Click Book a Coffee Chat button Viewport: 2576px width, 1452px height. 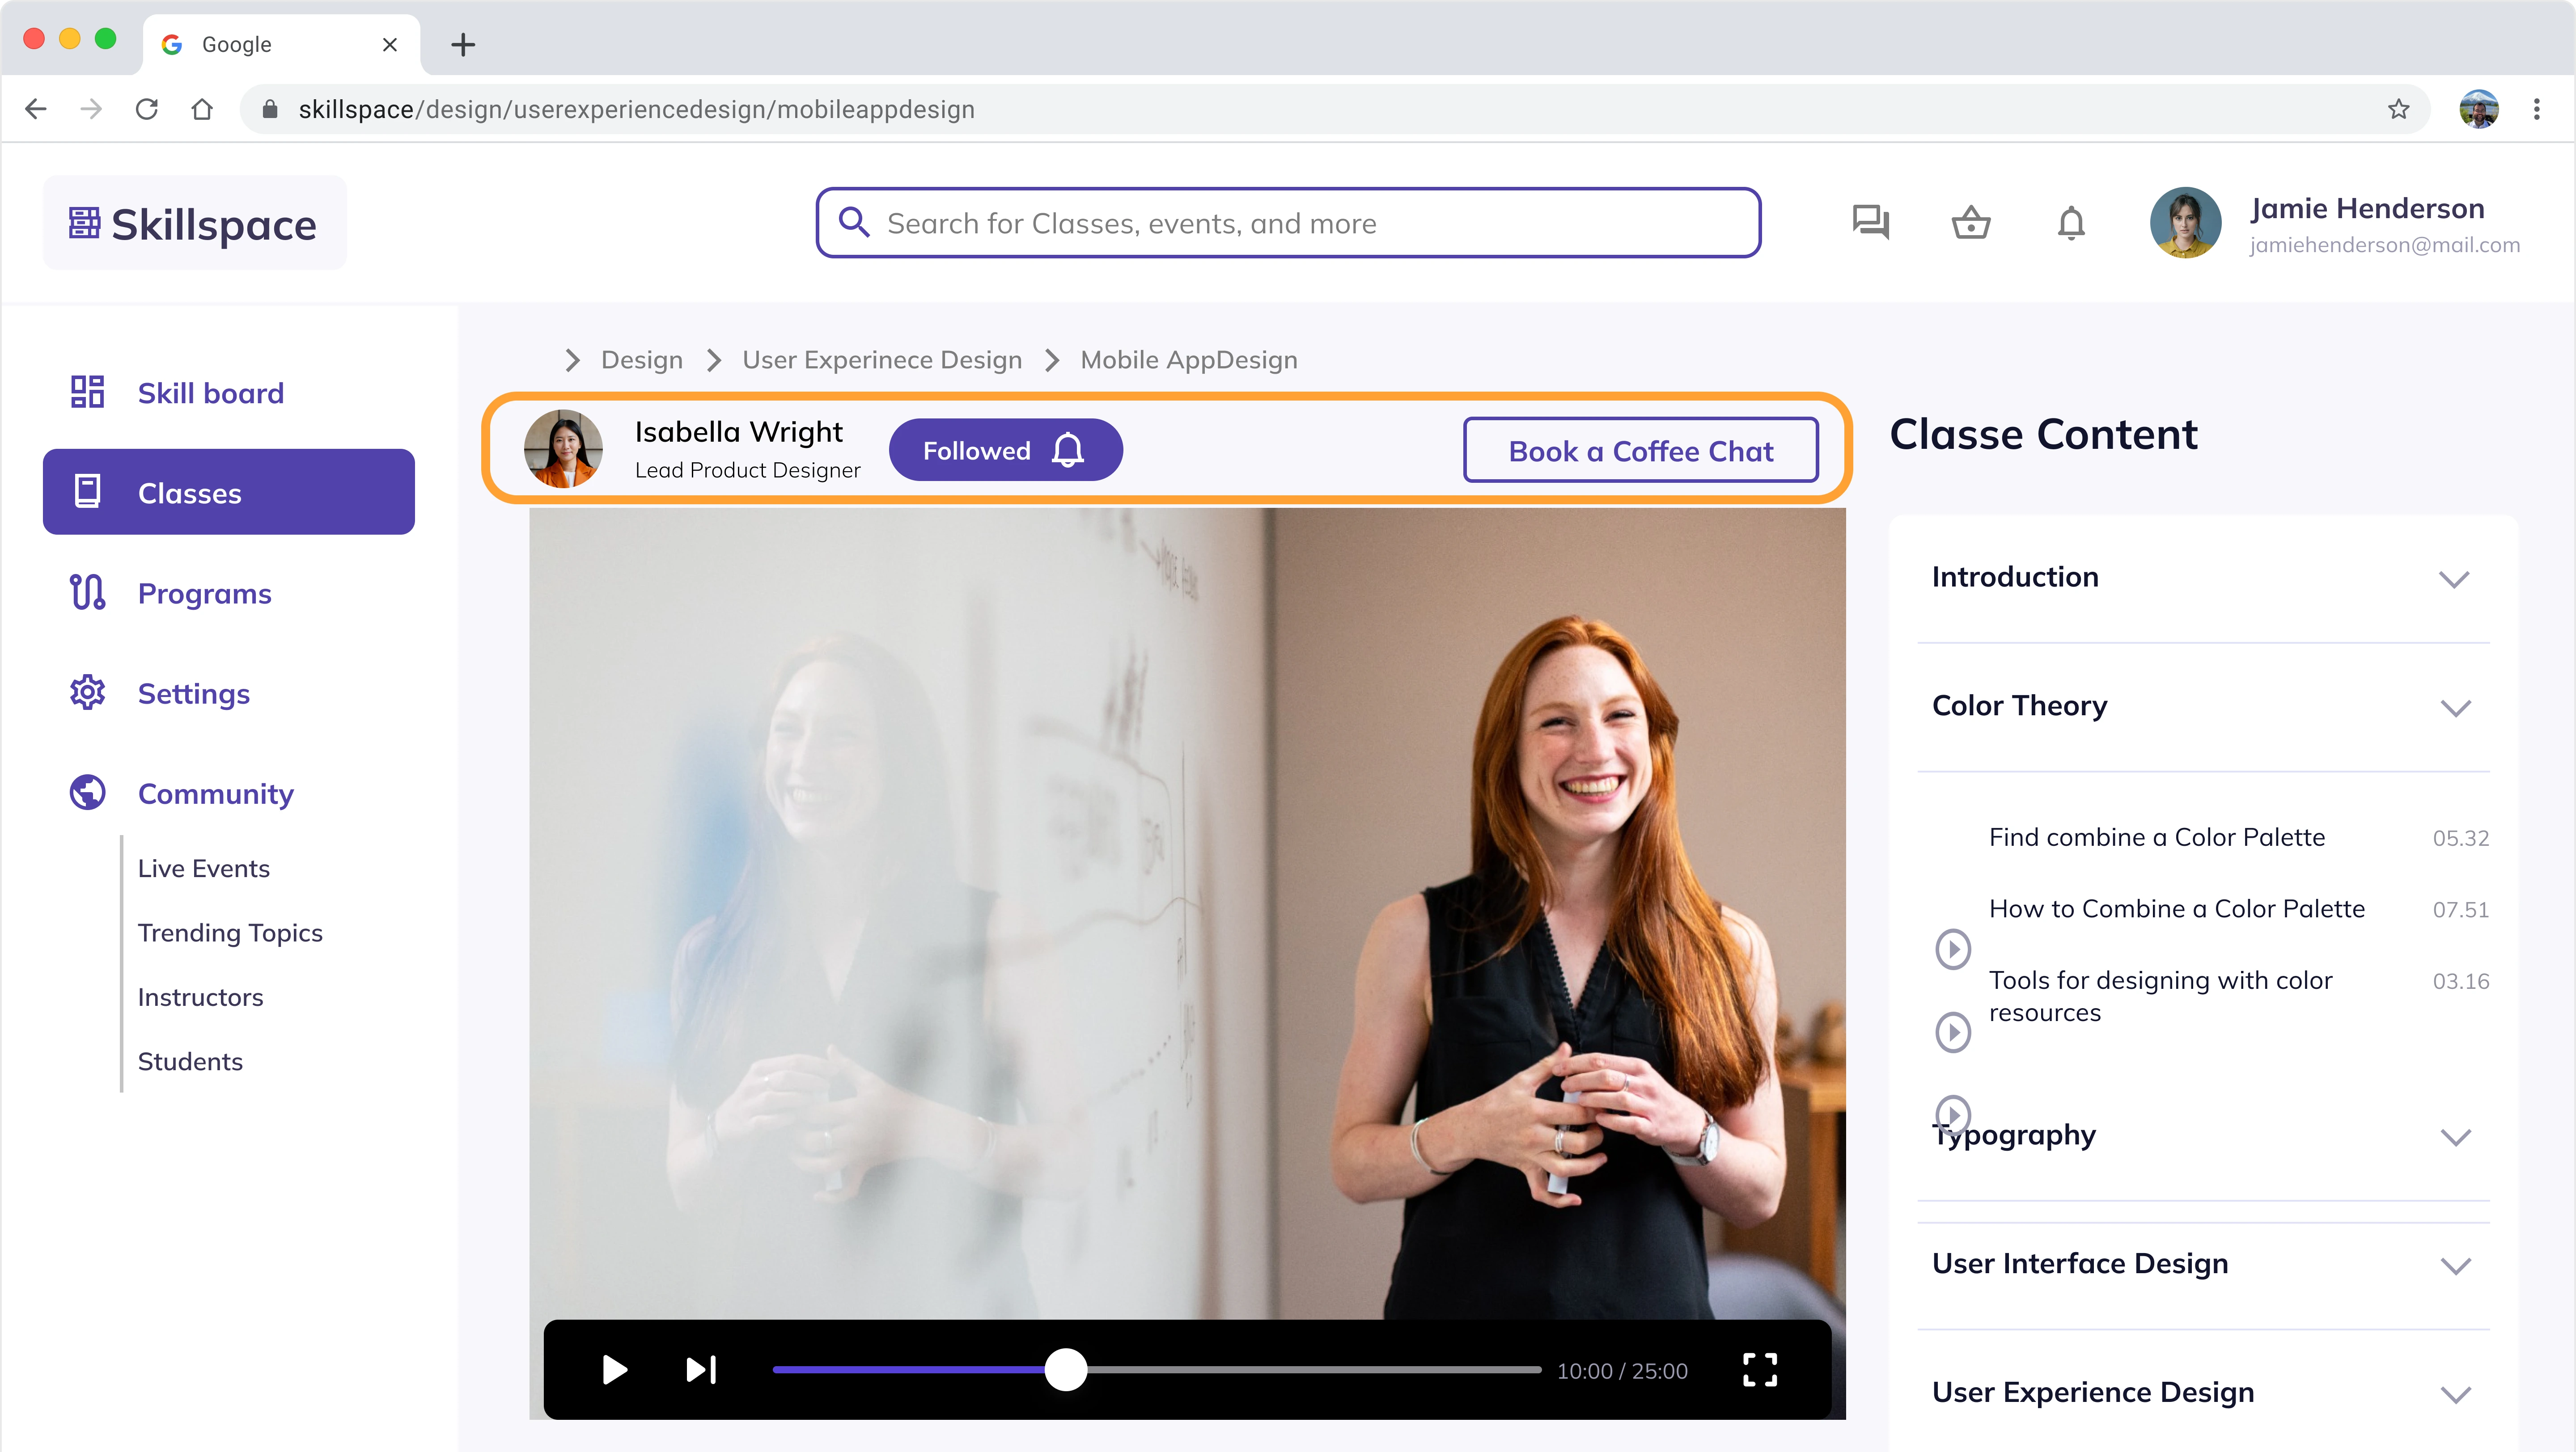(x=1641, y=451)
